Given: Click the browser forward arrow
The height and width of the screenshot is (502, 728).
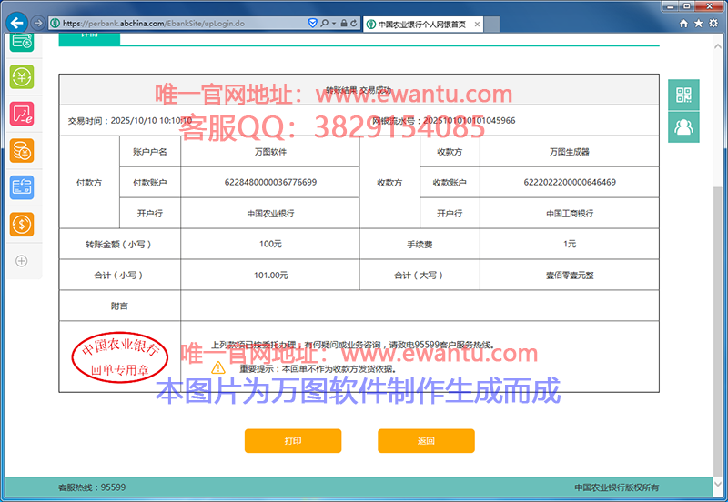Looking at the screenshot, I should pyautogui.click(x=38, y=23).
